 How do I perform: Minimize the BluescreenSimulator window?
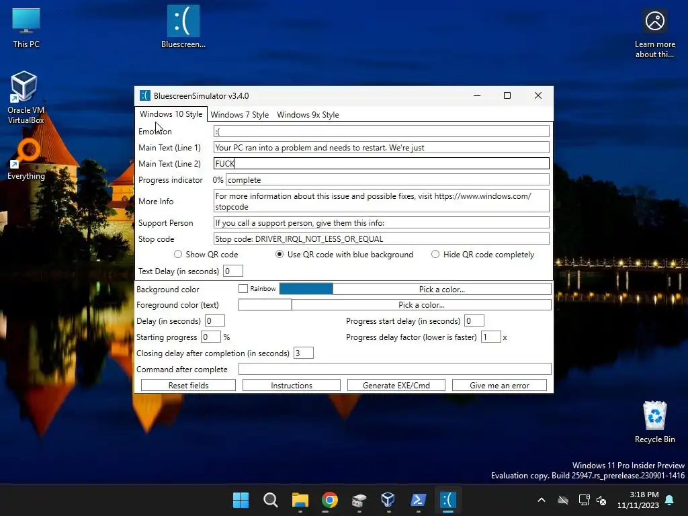tap(477, 95)
